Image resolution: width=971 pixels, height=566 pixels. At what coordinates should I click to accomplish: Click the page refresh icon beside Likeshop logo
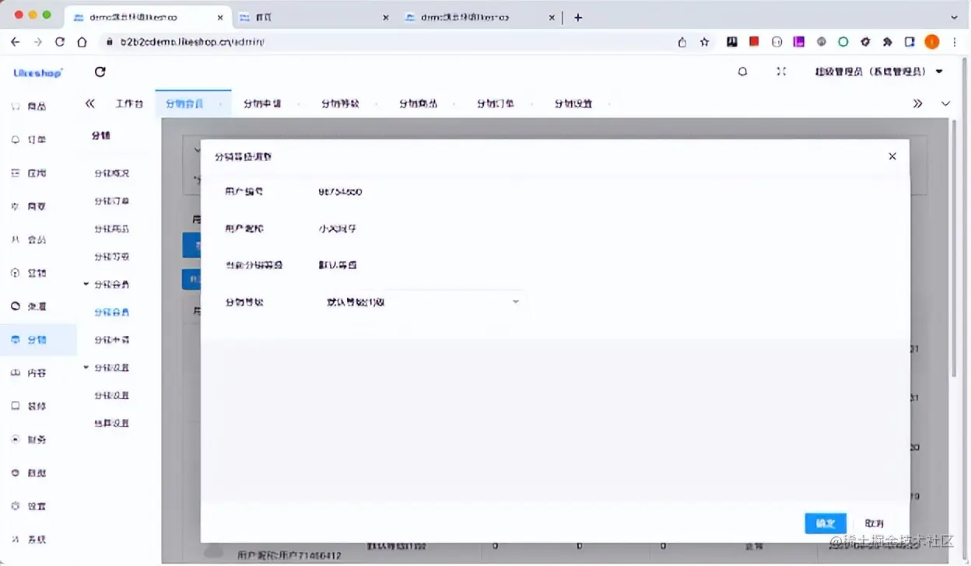point(100,72)
